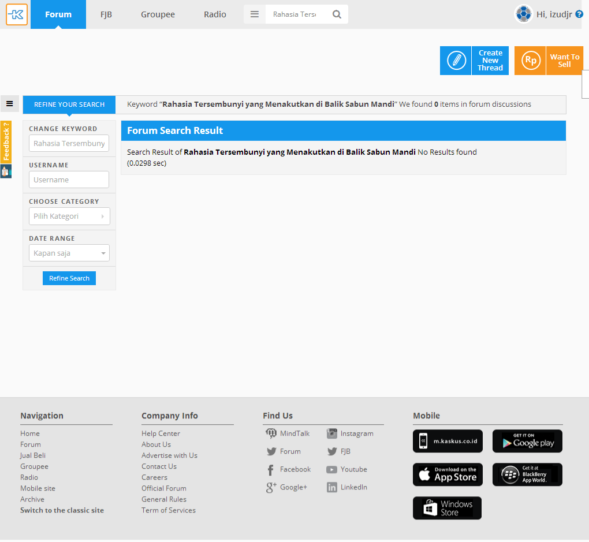Image resolution: width=589 pixels, height=542 pixels.
Task: Click the Twitter bird icon beside Forum
Action: pyautogui.click(x=271, y=451)
